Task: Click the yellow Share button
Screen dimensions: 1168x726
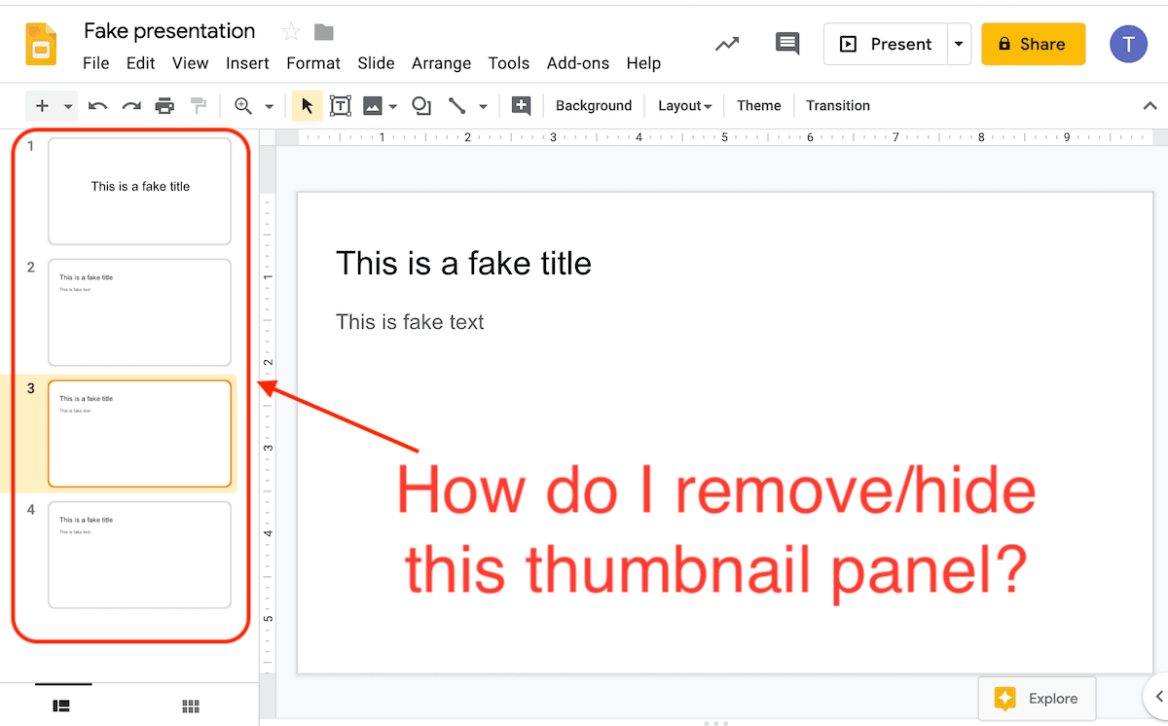Action: click(1032, 44)
